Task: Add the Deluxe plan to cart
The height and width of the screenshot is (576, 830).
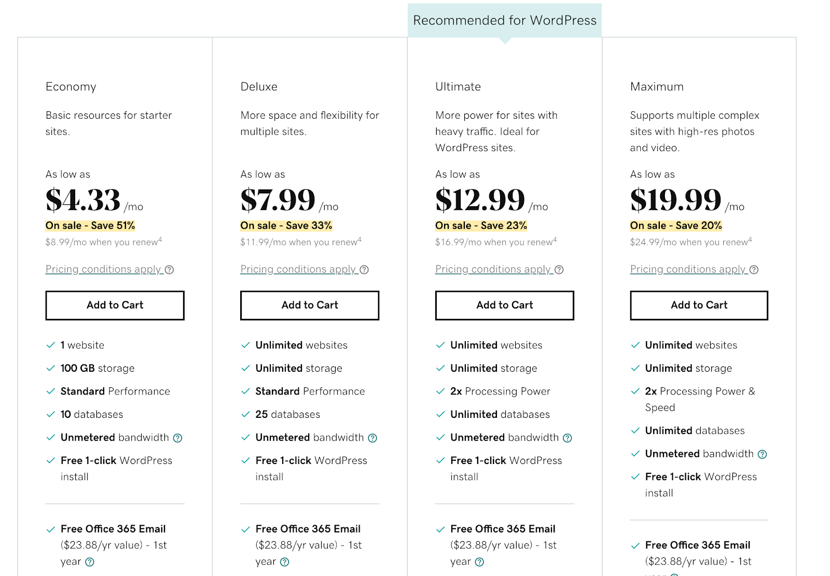Action: [x=310, y=305]
